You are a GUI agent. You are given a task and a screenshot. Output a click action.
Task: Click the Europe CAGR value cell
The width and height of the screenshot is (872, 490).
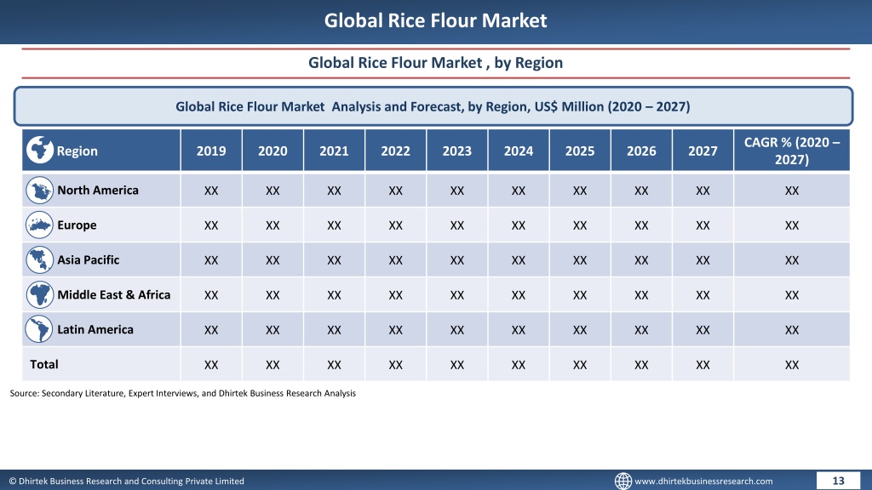[792, 225]
